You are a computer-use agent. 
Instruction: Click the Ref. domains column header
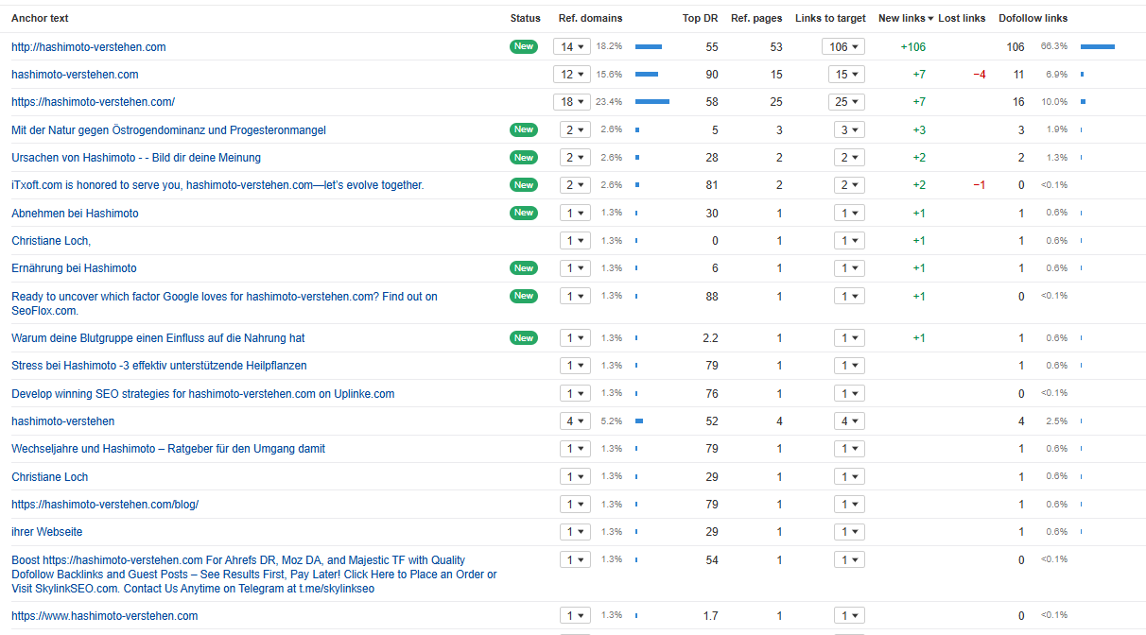point(590,18)
